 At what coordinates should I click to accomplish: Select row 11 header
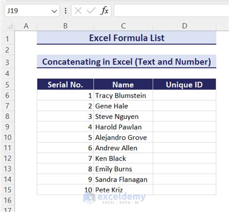click(7, 148)
